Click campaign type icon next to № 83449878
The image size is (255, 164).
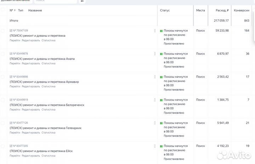[11, 54]
